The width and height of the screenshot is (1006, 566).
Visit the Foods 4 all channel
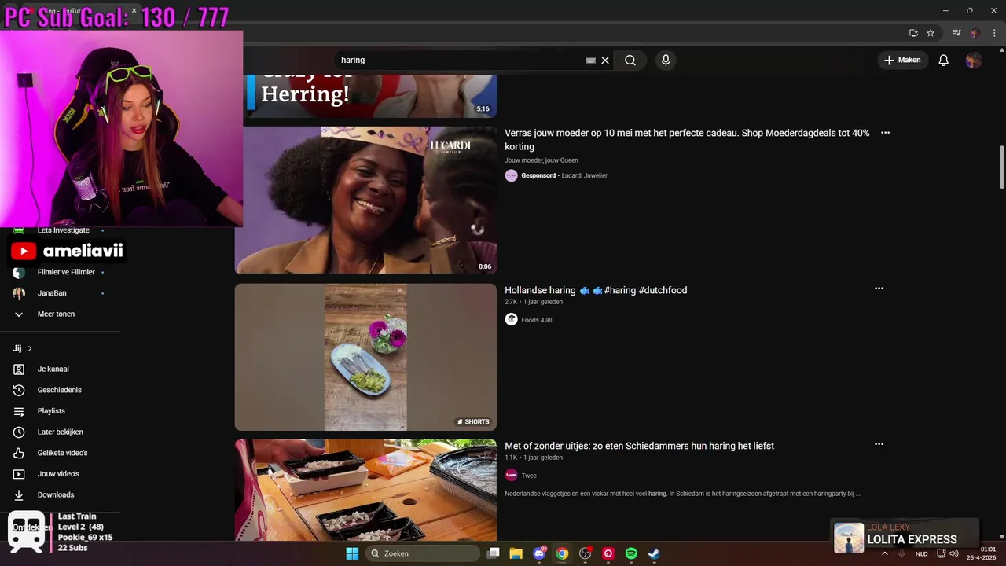point(537,320)
